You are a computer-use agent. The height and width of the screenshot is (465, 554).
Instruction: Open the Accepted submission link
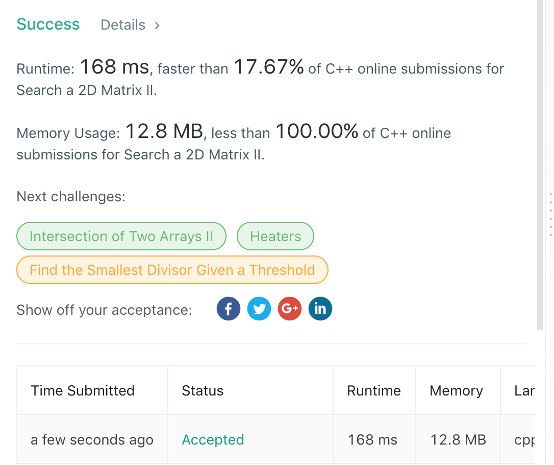coord(213,439)
